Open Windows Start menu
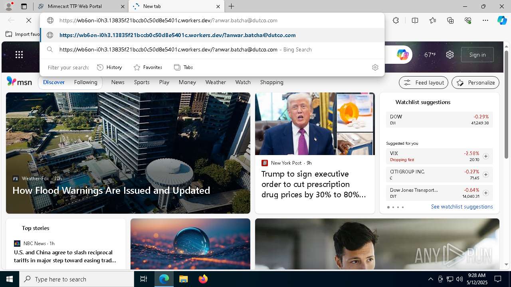This screenshot has width=511, height=287. coord(10,279)
